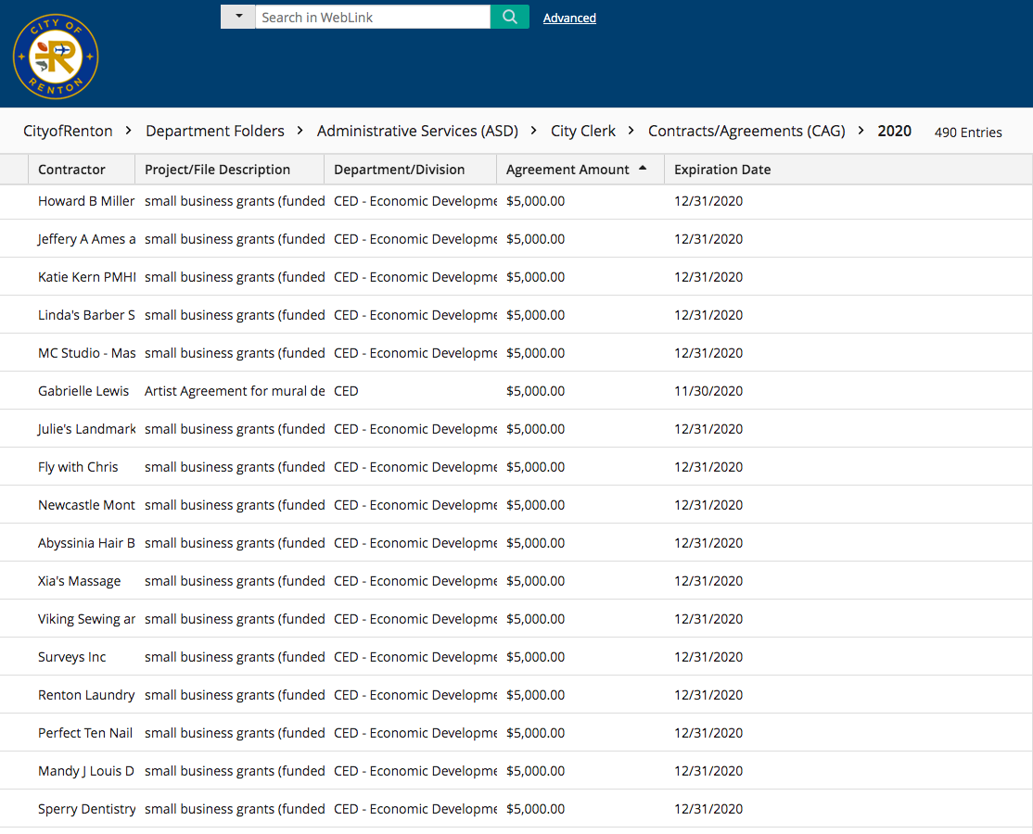
Task: Sort by Expiration Date column header
Action: click(x=722, y=170)
